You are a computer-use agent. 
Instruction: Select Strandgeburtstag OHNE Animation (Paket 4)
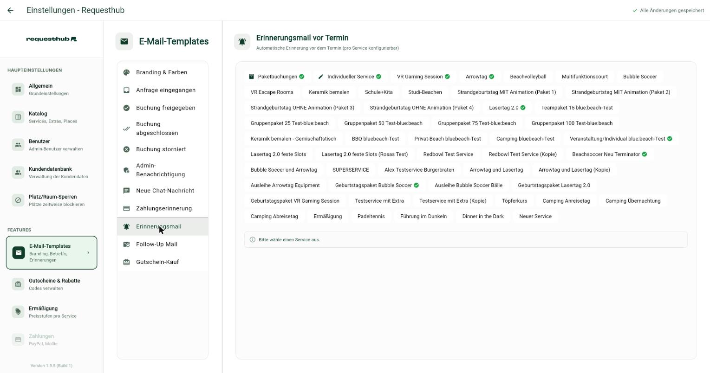(x=422, y=108)
